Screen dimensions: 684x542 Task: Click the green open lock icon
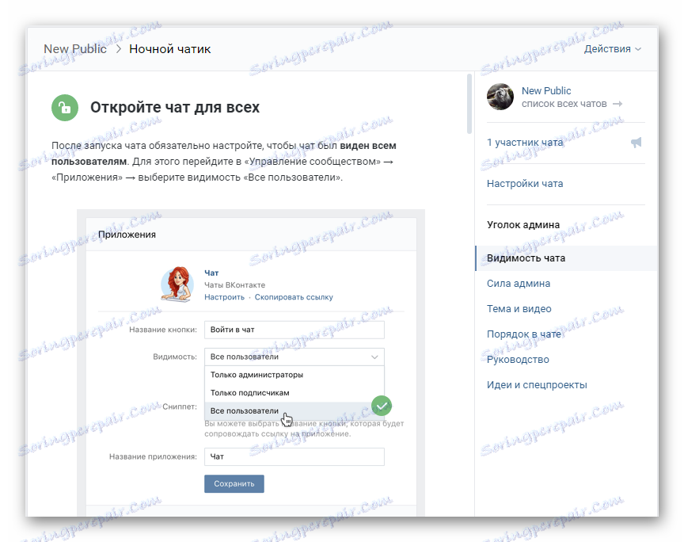tap(64, 107)
